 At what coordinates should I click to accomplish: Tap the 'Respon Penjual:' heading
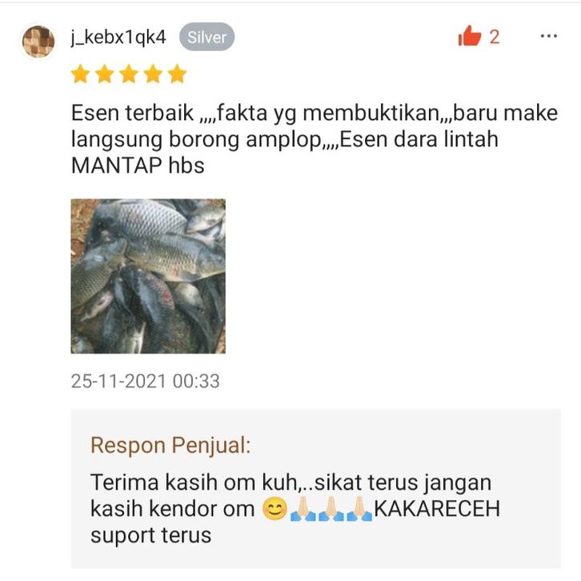[x=170, y=446]
